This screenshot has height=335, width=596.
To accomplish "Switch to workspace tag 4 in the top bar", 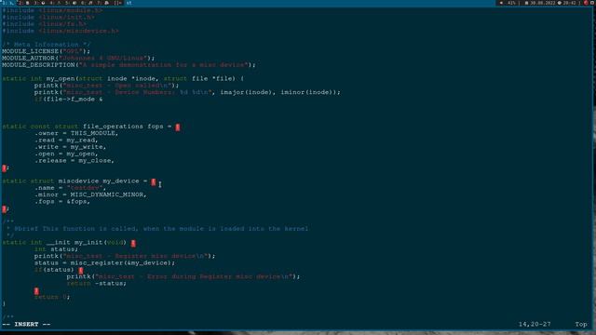I will click(55, 3).
